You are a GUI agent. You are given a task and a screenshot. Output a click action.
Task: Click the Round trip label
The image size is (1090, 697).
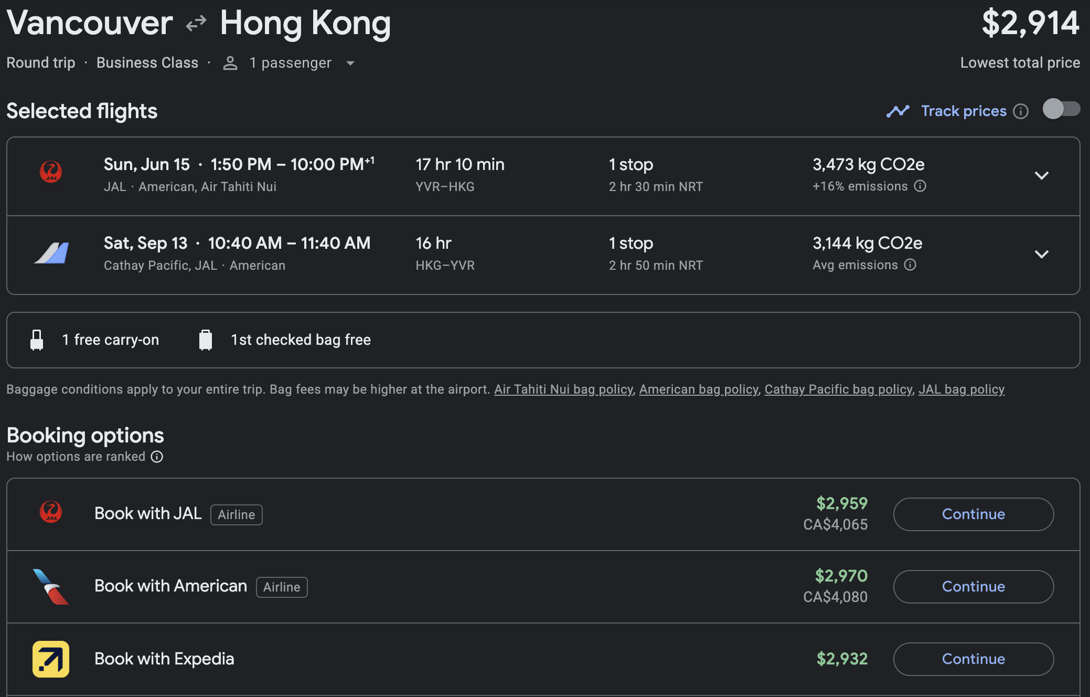(x=41, y=63)
